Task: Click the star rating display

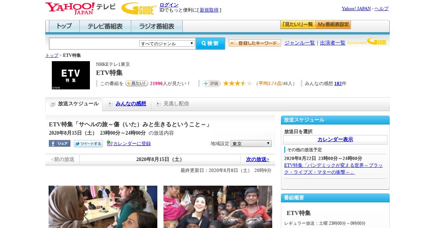Action: pyautogui.click(x=237, y=84)
